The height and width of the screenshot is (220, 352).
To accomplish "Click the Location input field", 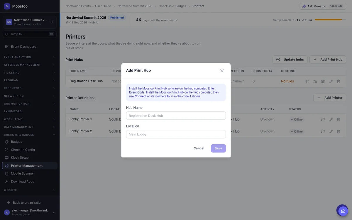I will click(x=176, y=134).
